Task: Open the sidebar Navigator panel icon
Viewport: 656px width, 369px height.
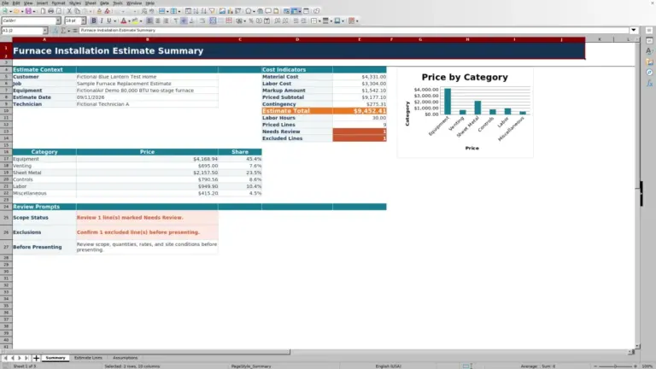Action: 649,73
